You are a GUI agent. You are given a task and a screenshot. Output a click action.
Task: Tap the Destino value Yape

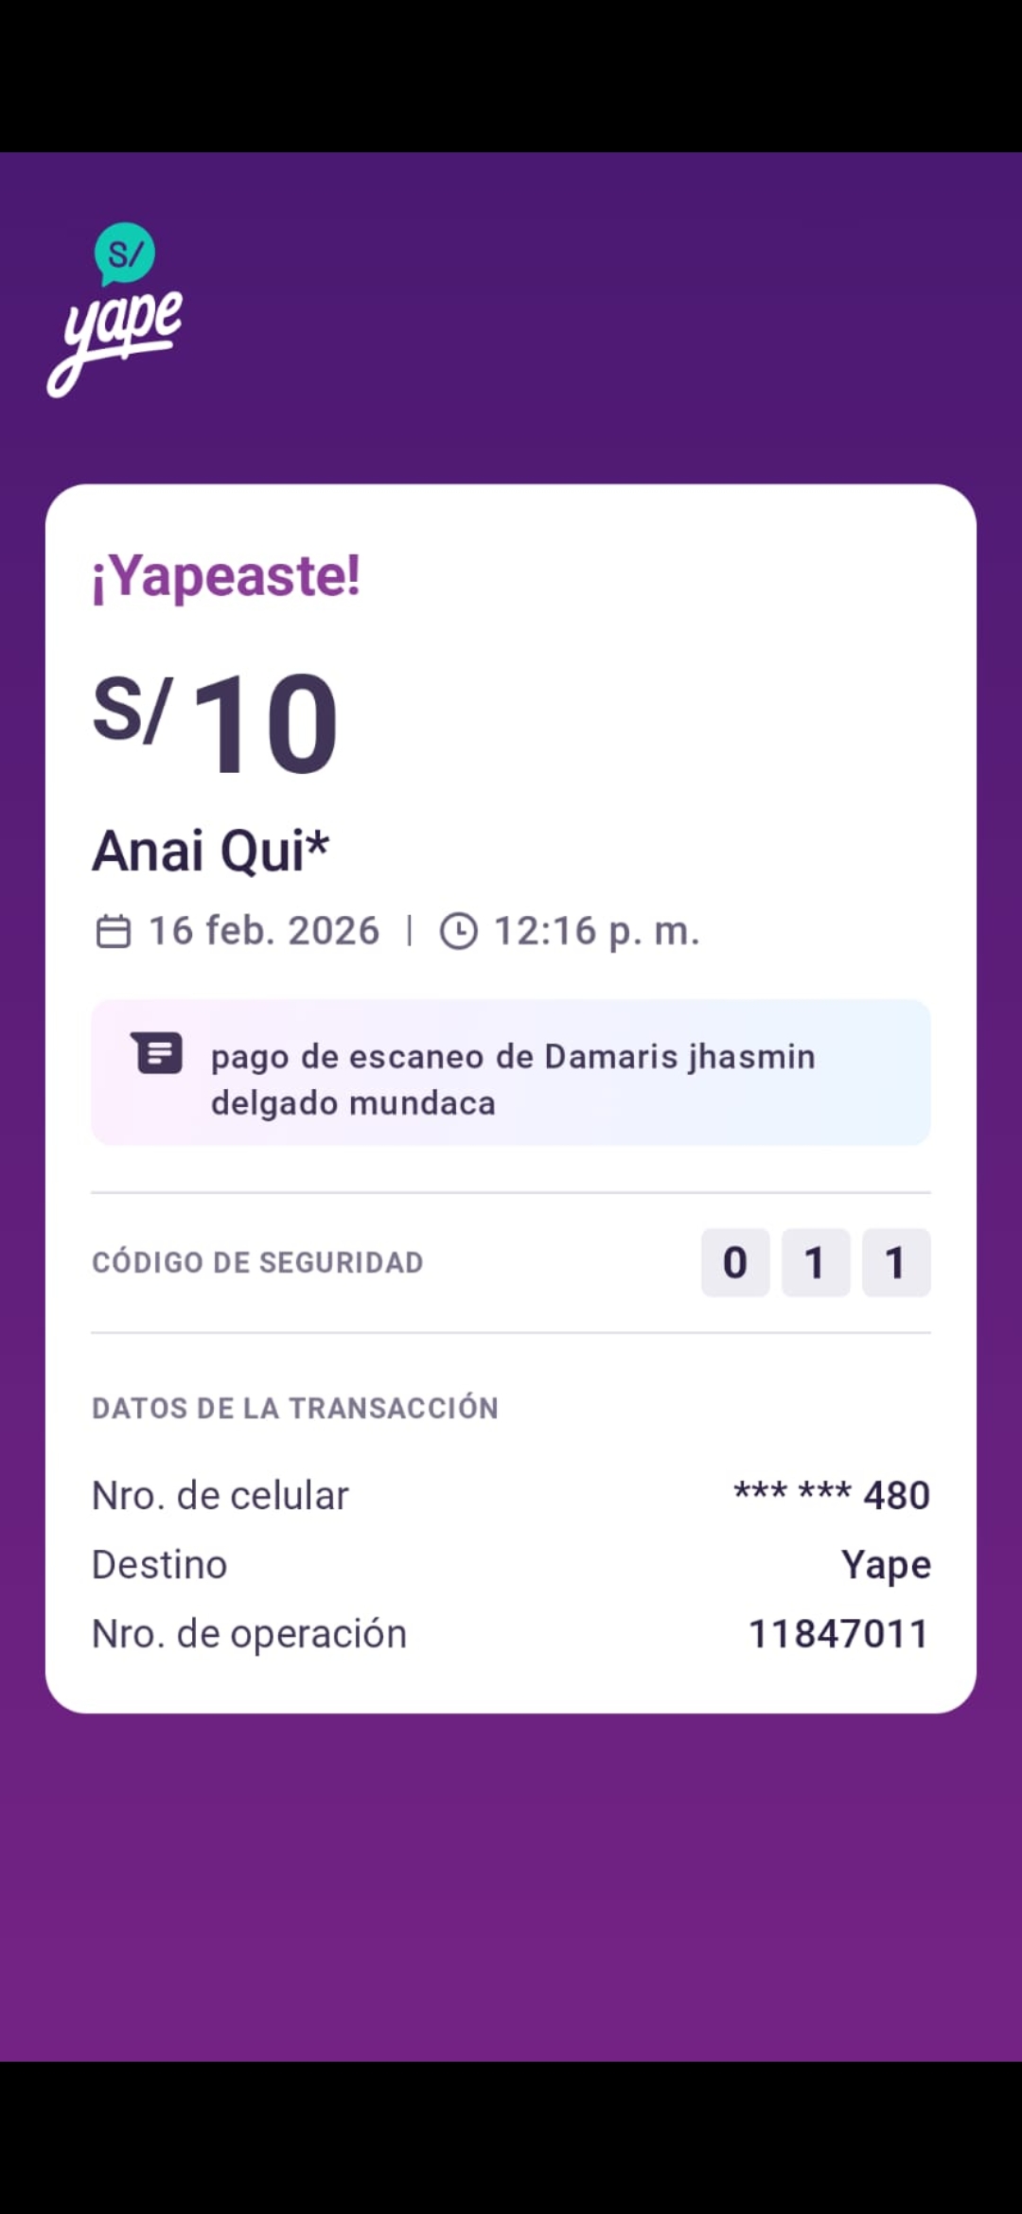pyautogui.click(x=886, y=1565)
